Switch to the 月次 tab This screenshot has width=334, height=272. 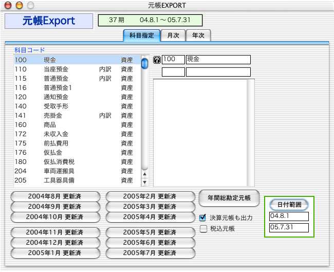(170, 35)
